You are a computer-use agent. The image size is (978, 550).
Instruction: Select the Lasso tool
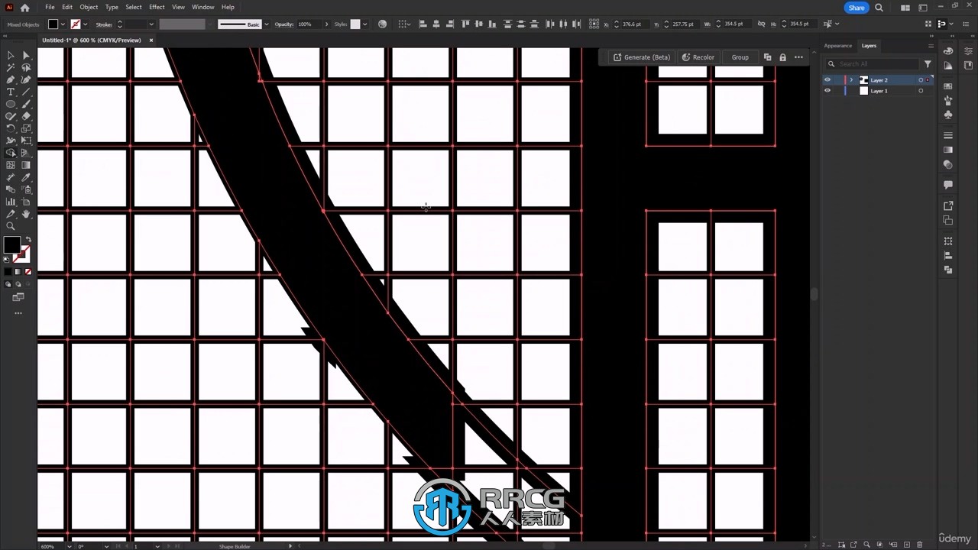point(26,67)
